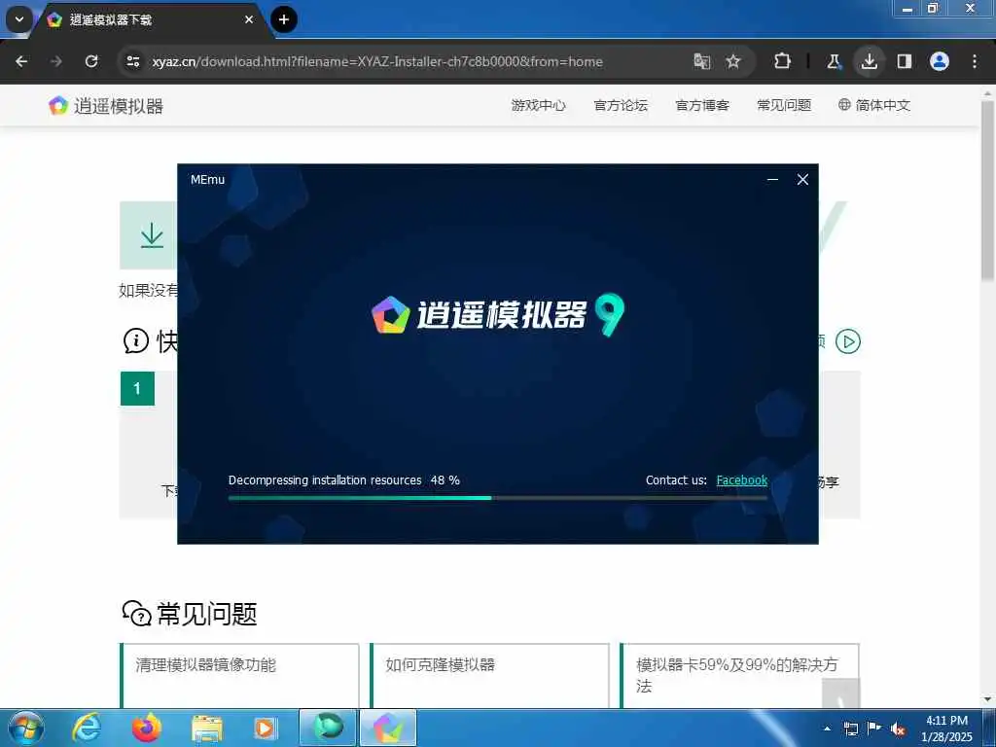
Task: Expand the tab search dropdown arrow
Action: point(19,19)
